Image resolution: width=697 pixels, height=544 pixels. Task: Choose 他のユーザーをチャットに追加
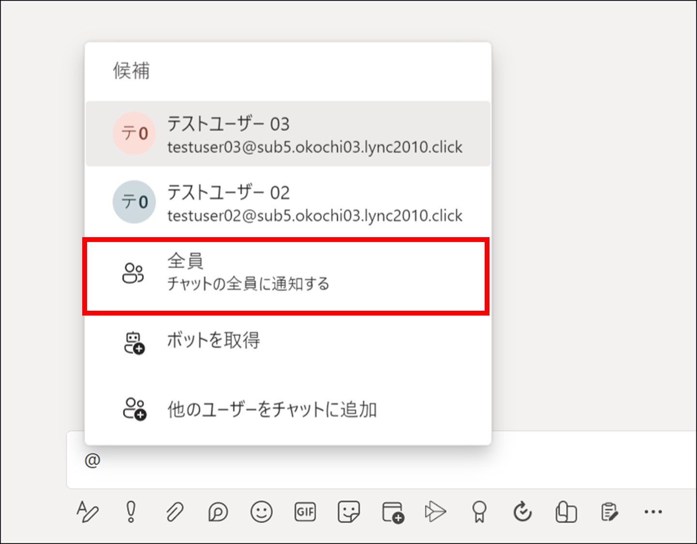(285, 409)
